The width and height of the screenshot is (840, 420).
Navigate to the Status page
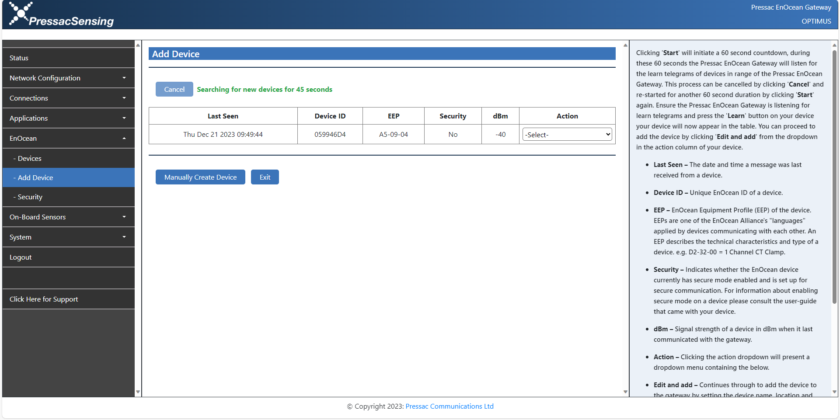(68, 58)
